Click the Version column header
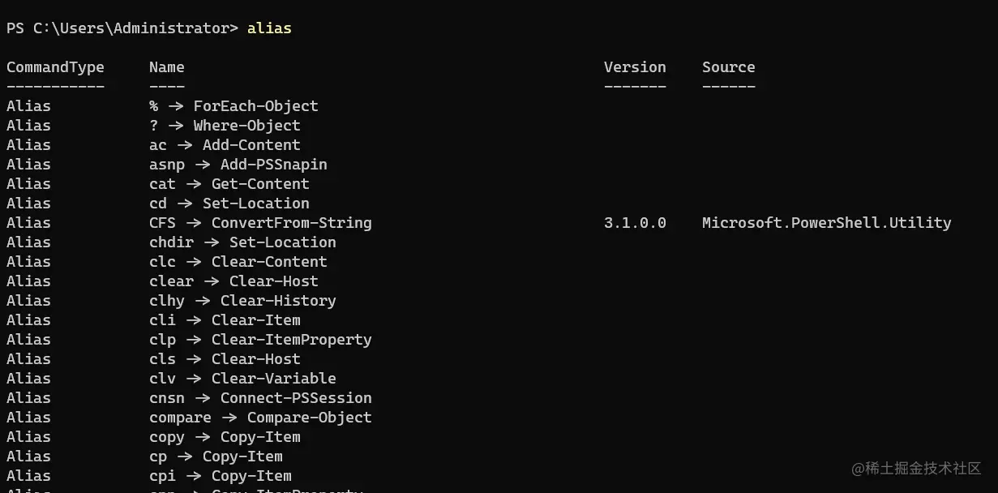Viewport: 998px width, 493px height. click(x=635, y=67)
